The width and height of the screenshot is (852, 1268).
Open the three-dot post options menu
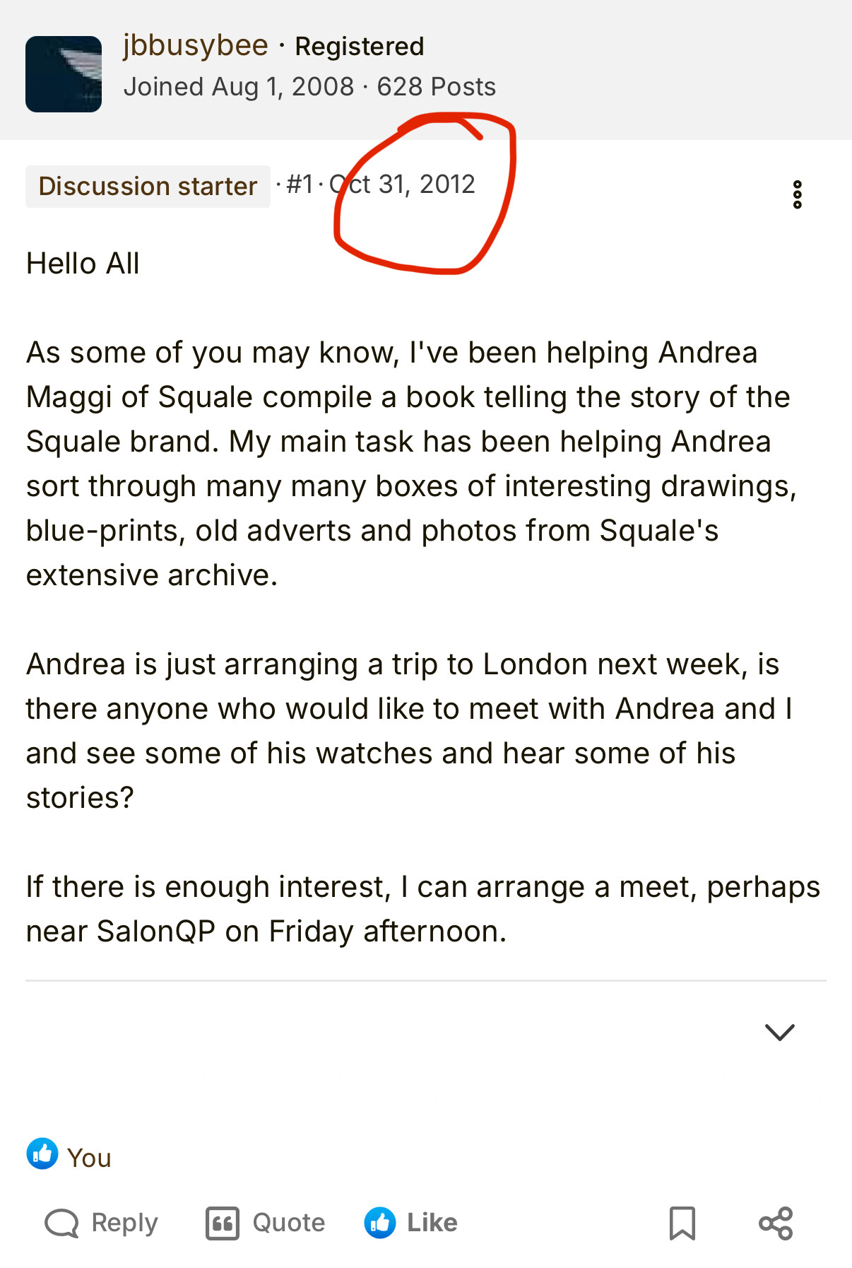pos(797,194)
